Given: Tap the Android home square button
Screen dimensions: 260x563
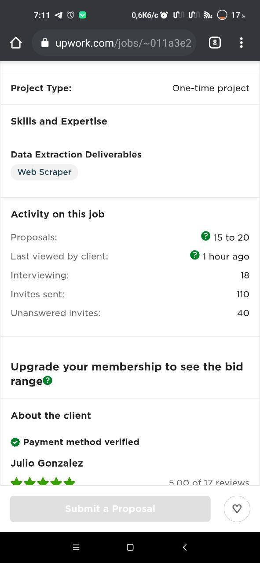Looking at the screenshot, I should [130, 547].
